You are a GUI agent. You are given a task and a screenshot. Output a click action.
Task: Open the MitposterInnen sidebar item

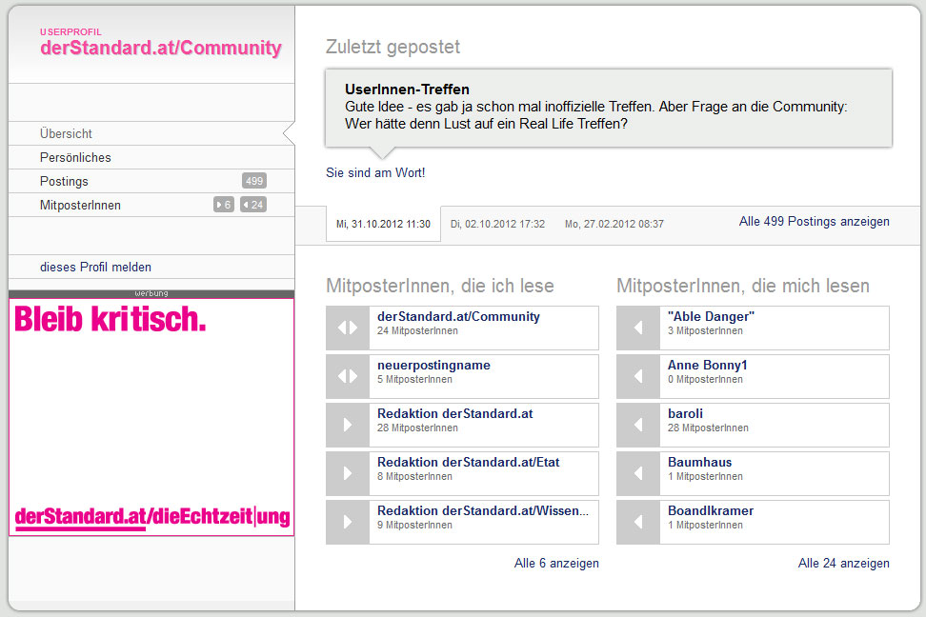click(151, 205)
